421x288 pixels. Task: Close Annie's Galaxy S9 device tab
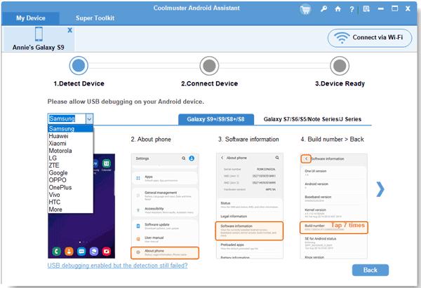point(69,30)
